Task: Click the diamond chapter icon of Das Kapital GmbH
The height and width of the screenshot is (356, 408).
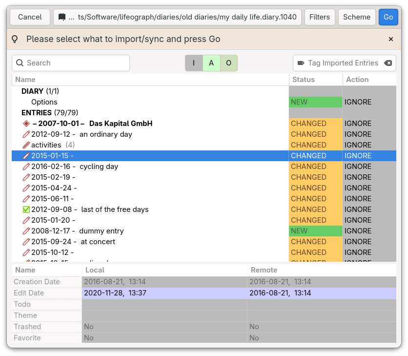Action: (26, 124)
